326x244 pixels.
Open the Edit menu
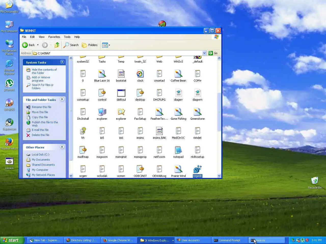32,37
